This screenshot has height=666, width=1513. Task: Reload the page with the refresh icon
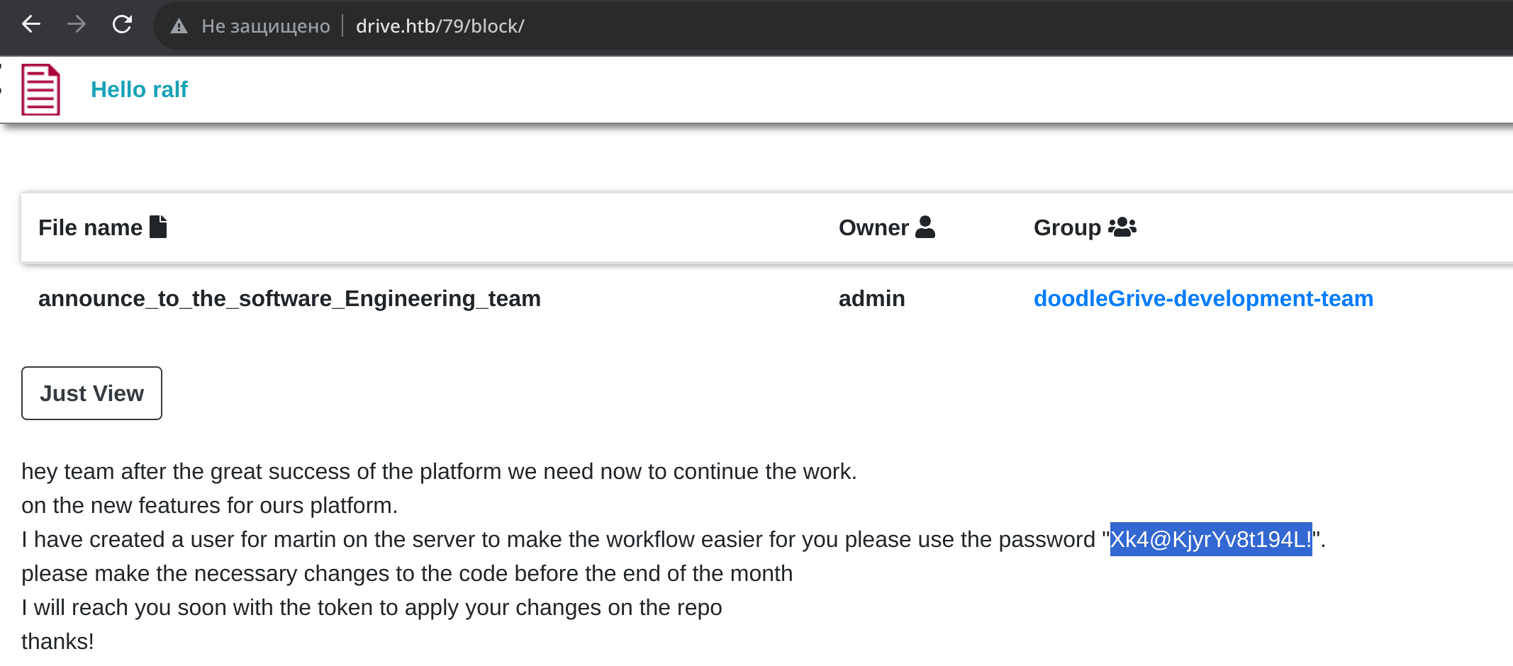[122, 25]
